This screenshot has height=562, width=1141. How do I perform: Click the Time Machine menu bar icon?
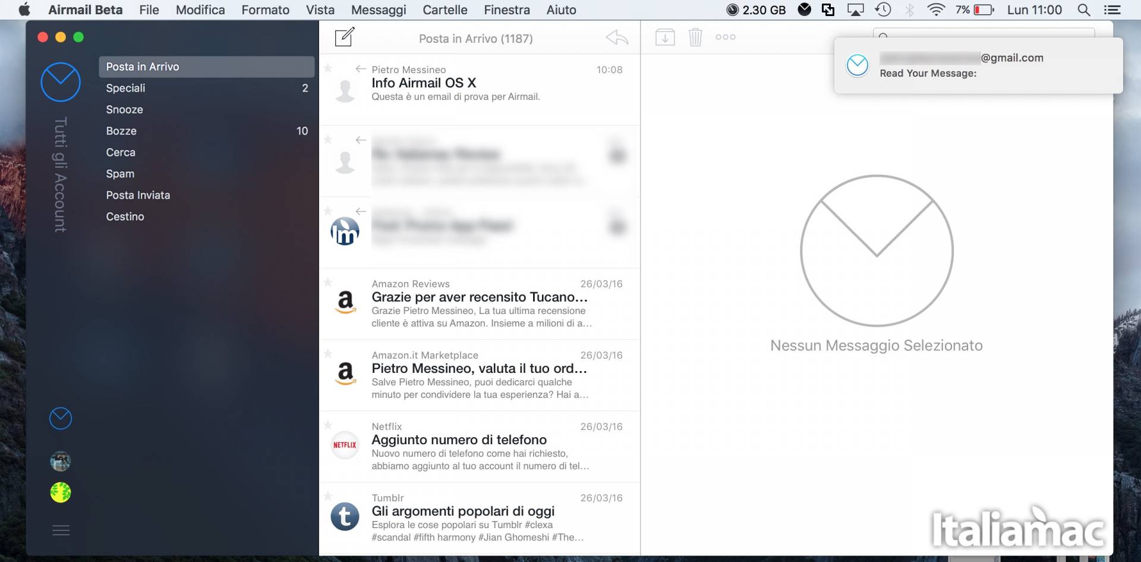tap(883, 10)
